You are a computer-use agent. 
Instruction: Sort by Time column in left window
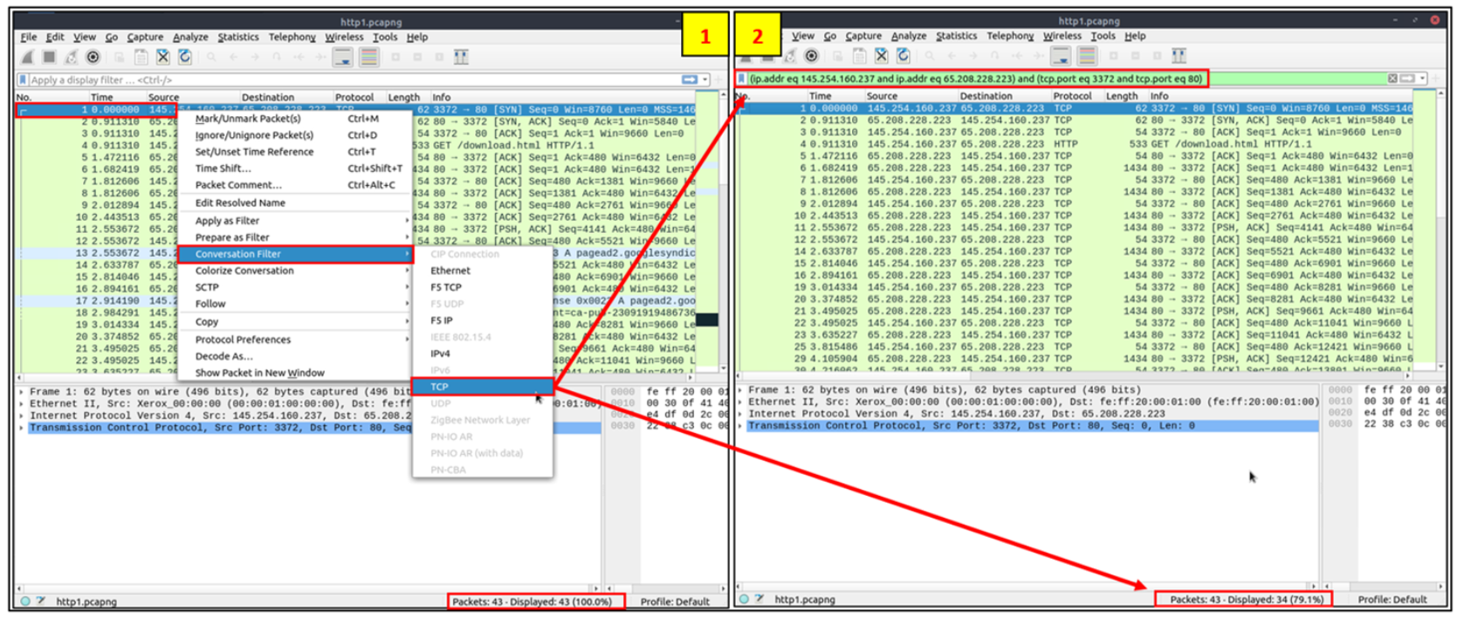101,98
